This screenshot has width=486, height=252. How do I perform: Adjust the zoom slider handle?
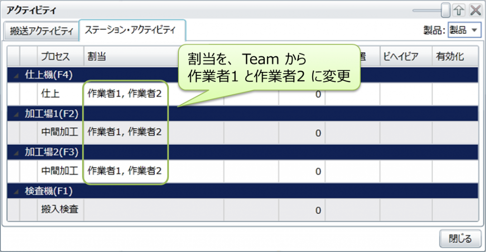pos(445,9)
